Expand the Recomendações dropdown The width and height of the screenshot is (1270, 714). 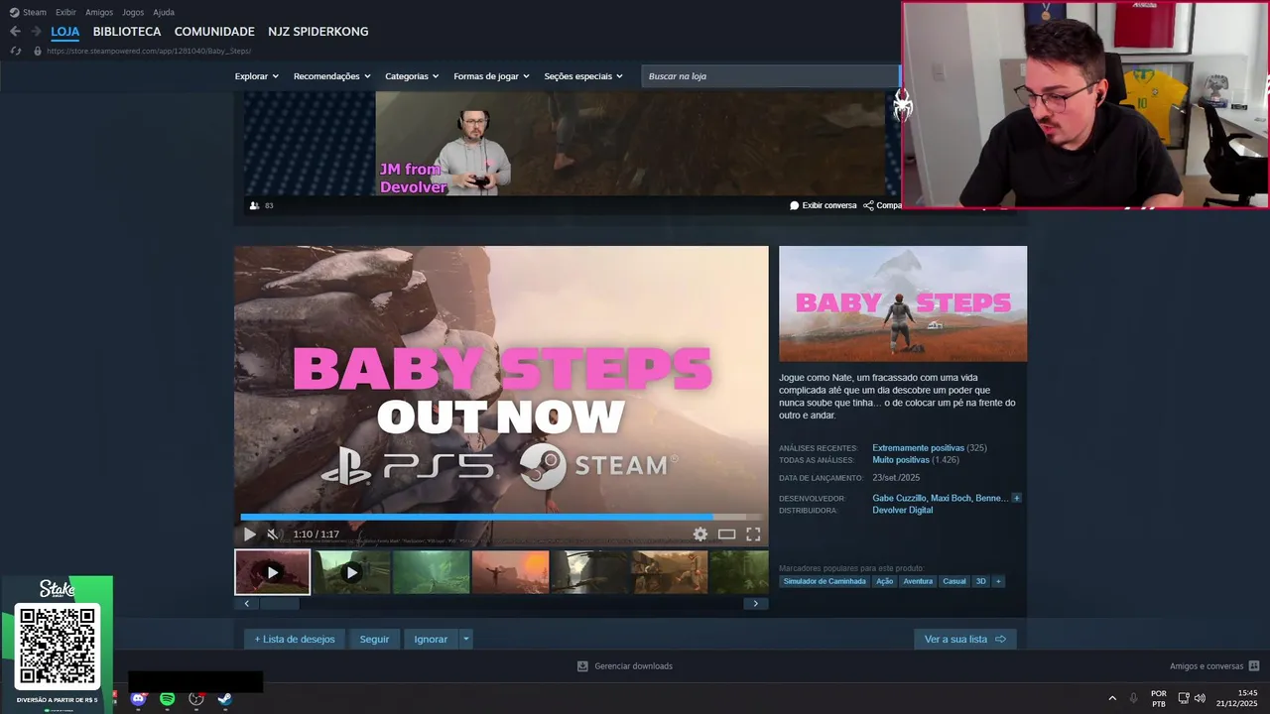331,76
